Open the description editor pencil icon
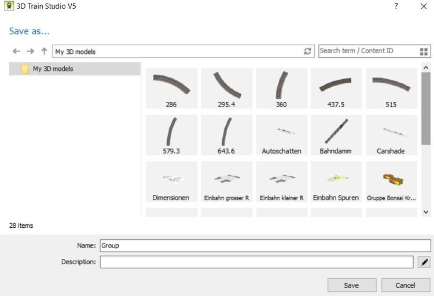 [x=424, y=262]
